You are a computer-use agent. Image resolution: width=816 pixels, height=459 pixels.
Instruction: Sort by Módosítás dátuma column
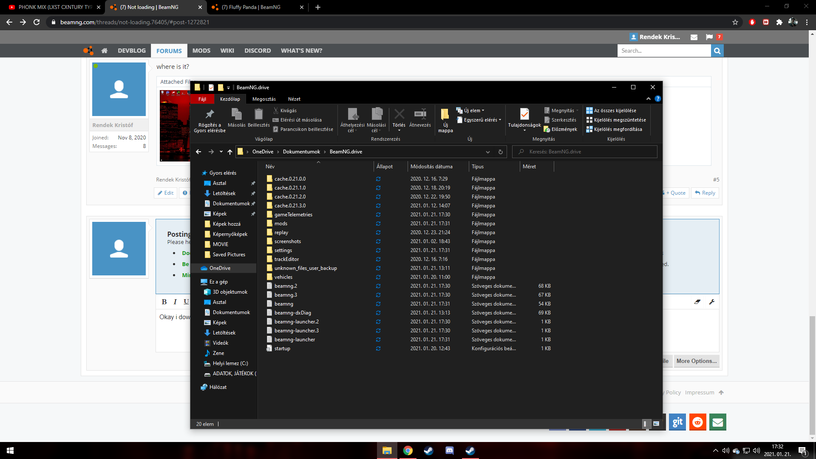click(431, 167)
